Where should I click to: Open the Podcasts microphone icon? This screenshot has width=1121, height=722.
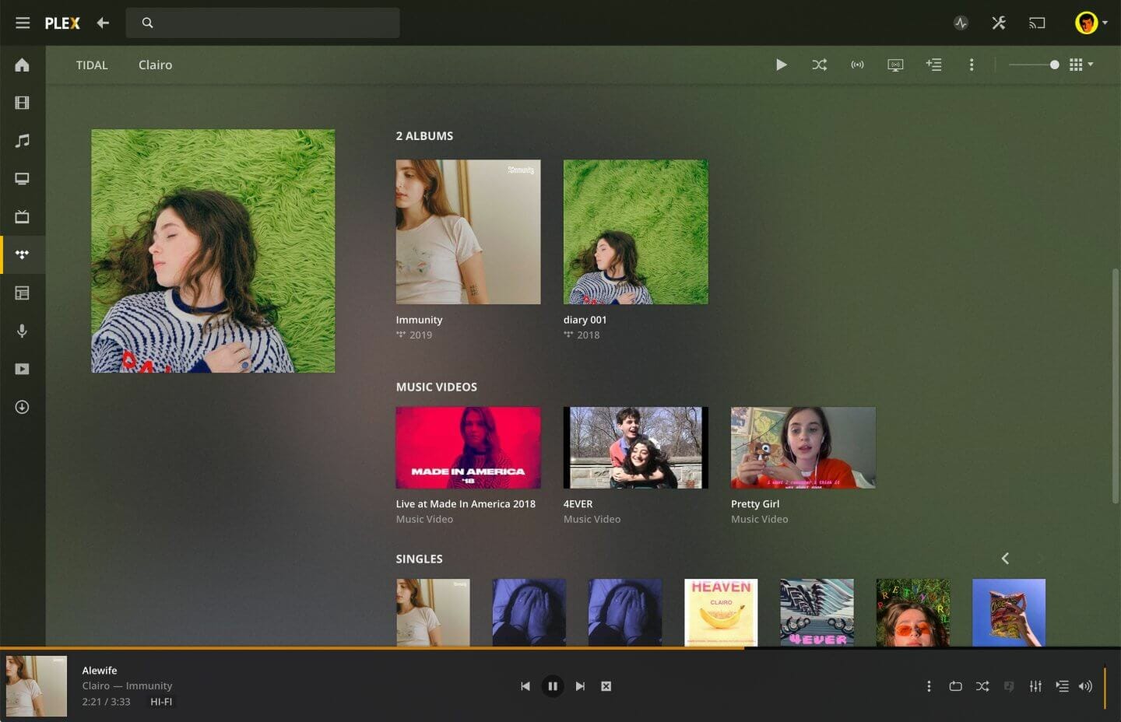[x=22, y=331]
